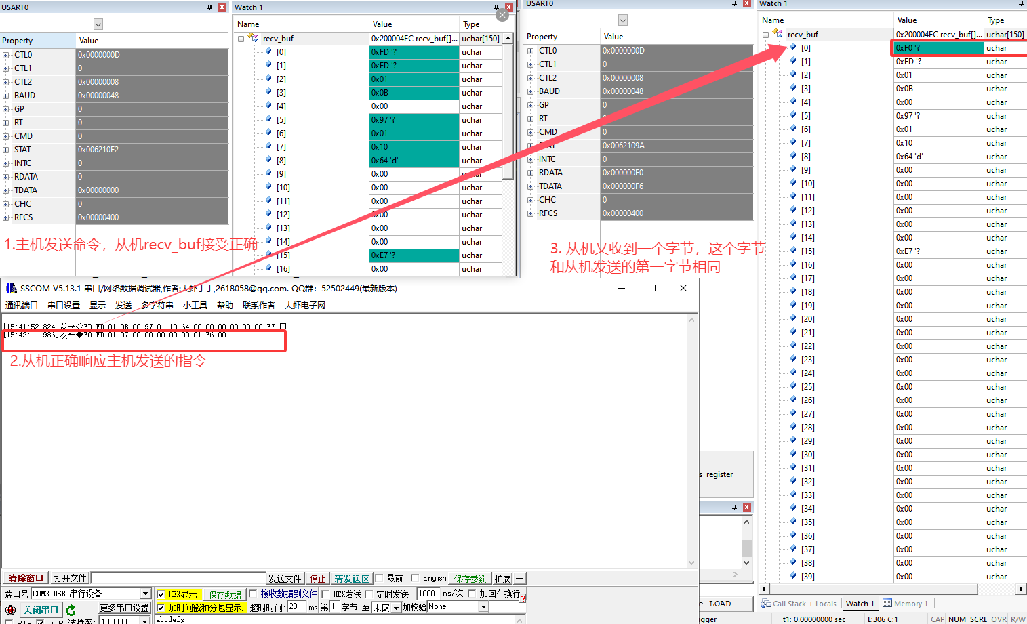1027x624 pixels.
Task: Open the 串口设置 menu
Action: click(64, 306)
